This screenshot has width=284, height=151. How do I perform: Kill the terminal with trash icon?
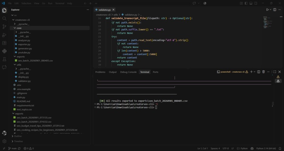264,72
